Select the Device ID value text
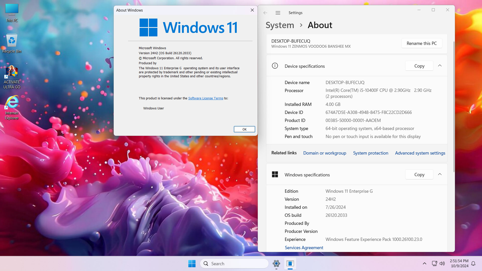This screenshot has width=482, height=271. click(x=369, y=112)
